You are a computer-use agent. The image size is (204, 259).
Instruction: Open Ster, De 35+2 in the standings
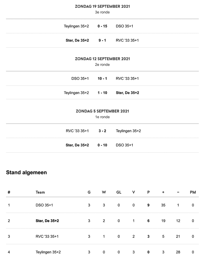[47, 221]
